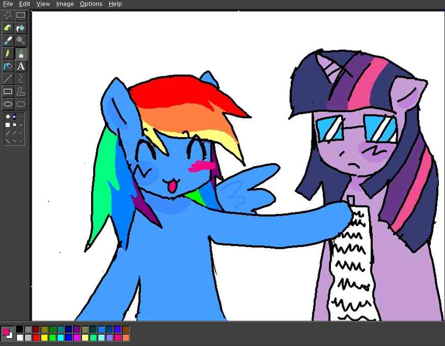Screen dimensions: 445x346
Task: Pick the periwinkle color swatch
Action: click(109, 337)
